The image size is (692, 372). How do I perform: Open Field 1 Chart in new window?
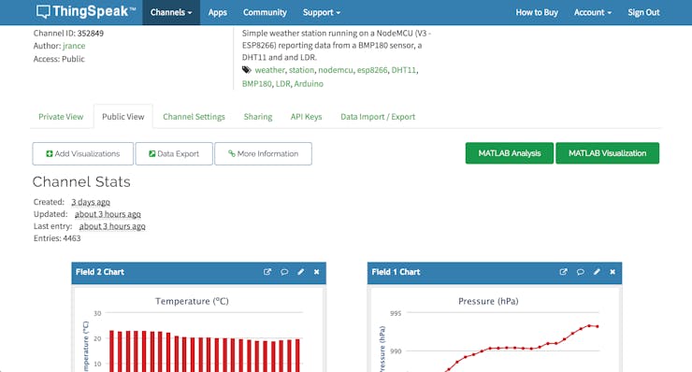563,272
